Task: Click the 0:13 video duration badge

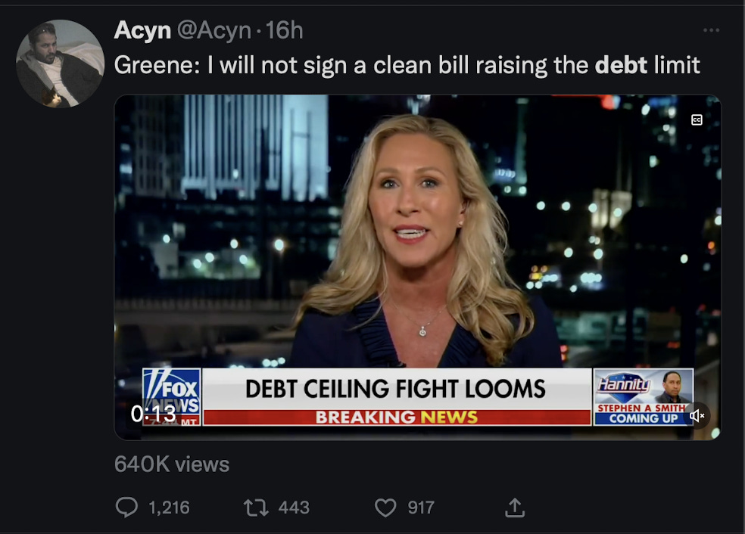Action: tap(154, 414)
